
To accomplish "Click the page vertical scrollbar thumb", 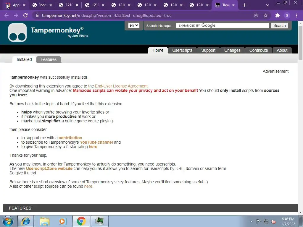I will (300, 43).
